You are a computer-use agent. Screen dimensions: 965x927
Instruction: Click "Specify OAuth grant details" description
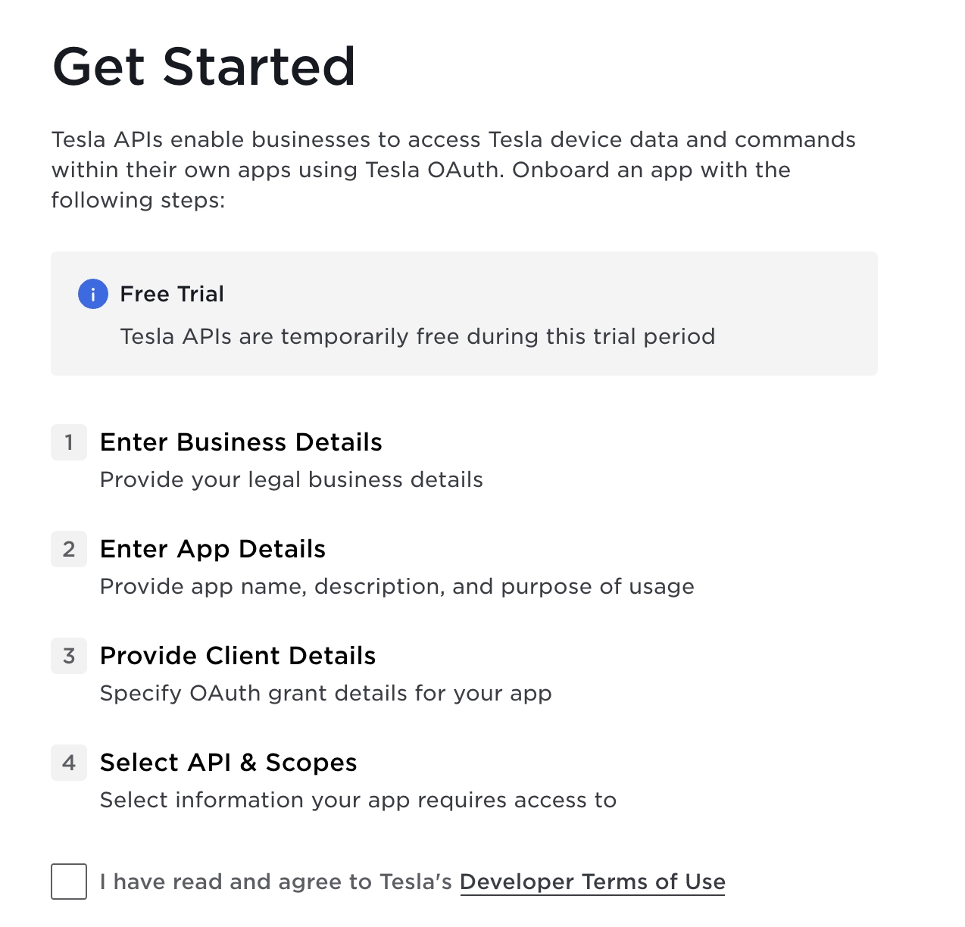(x=326, y=694)
